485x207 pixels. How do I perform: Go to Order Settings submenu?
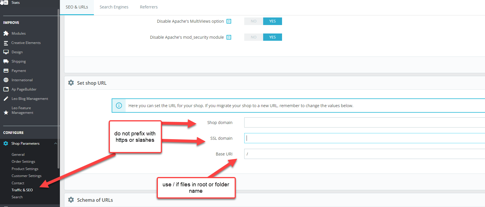[x=23, y=162]
